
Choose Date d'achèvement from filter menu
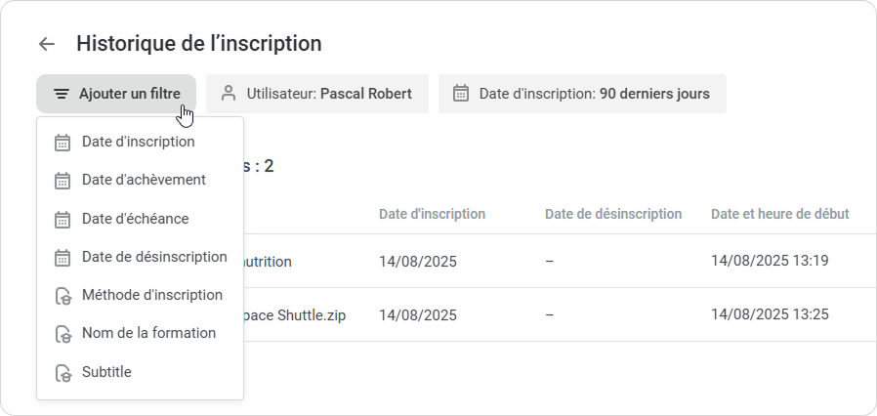(144, 180)
